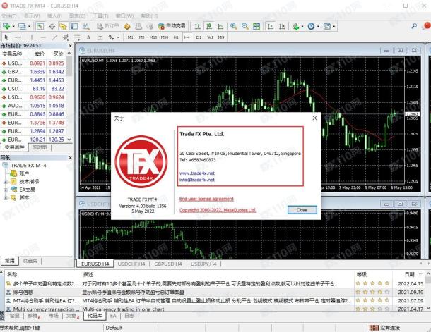Click the 新订单 new order button
The image size is (431, 332).
click(x=107, y=26)
